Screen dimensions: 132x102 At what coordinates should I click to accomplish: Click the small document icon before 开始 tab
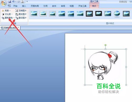(x=9, y=6)
